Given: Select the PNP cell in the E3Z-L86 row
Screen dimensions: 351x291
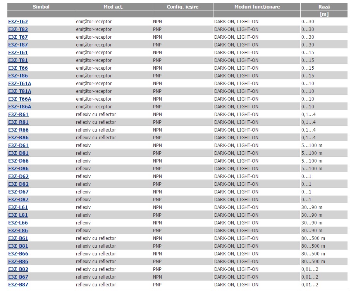Looking at the screenshot, I should 157,231.
